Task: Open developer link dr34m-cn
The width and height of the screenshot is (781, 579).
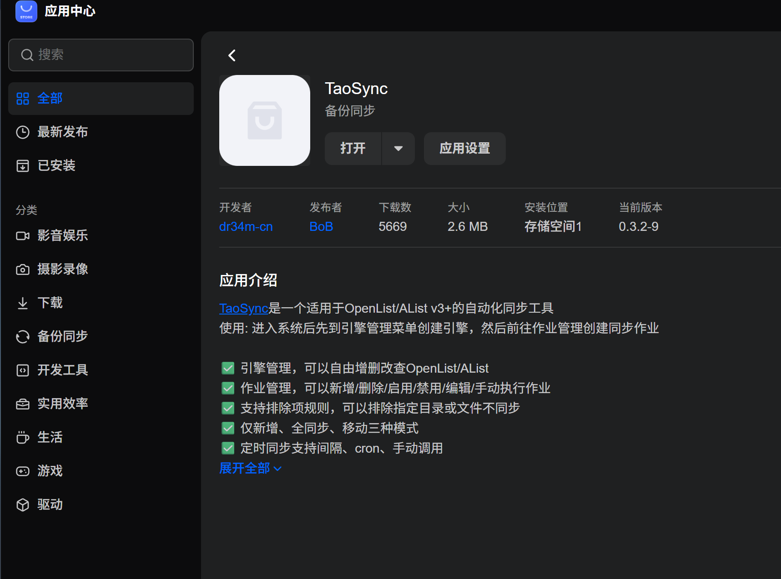Action: click(x=246, y=227)
